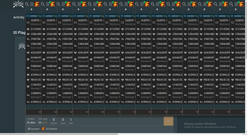Open the leftmost system Flag notification header
The width and height of the screenshot is (247, 135).
click(x=33, y=16)
